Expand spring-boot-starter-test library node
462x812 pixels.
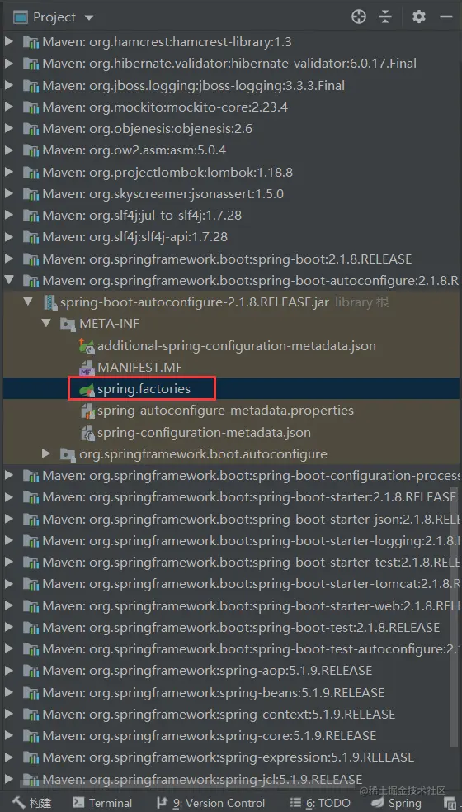tap(9, 562)
